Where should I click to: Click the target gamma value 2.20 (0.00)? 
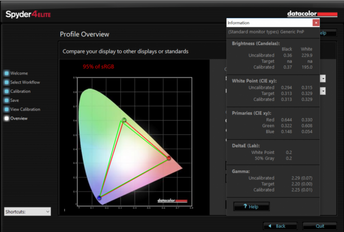coord(302,184)
